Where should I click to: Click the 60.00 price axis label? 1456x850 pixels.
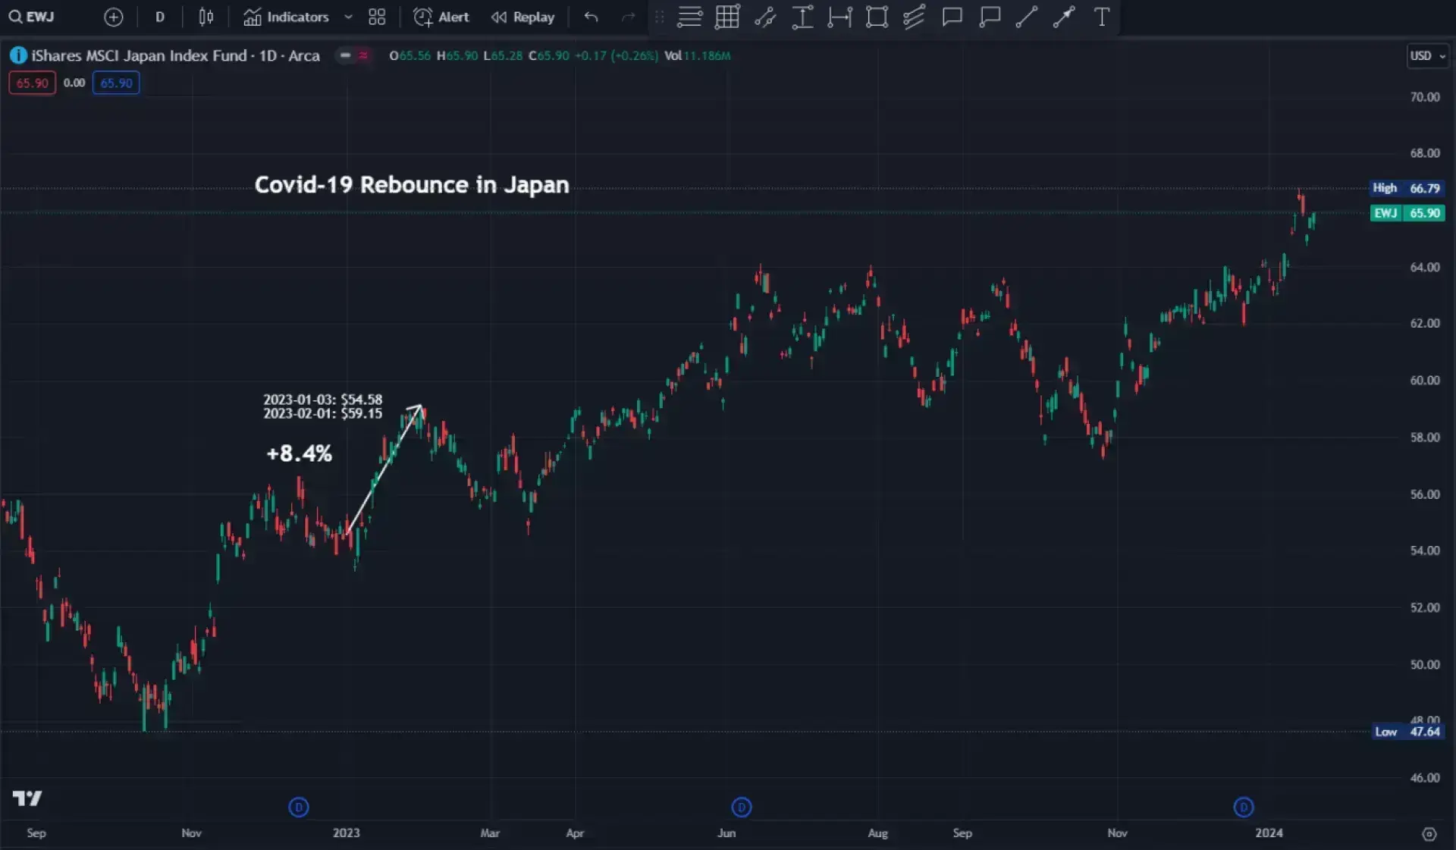click(x=1425, y=381)
